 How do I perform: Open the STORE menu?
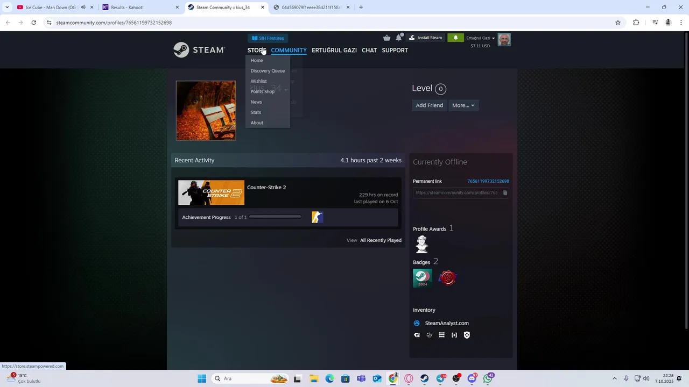[257, 50]
